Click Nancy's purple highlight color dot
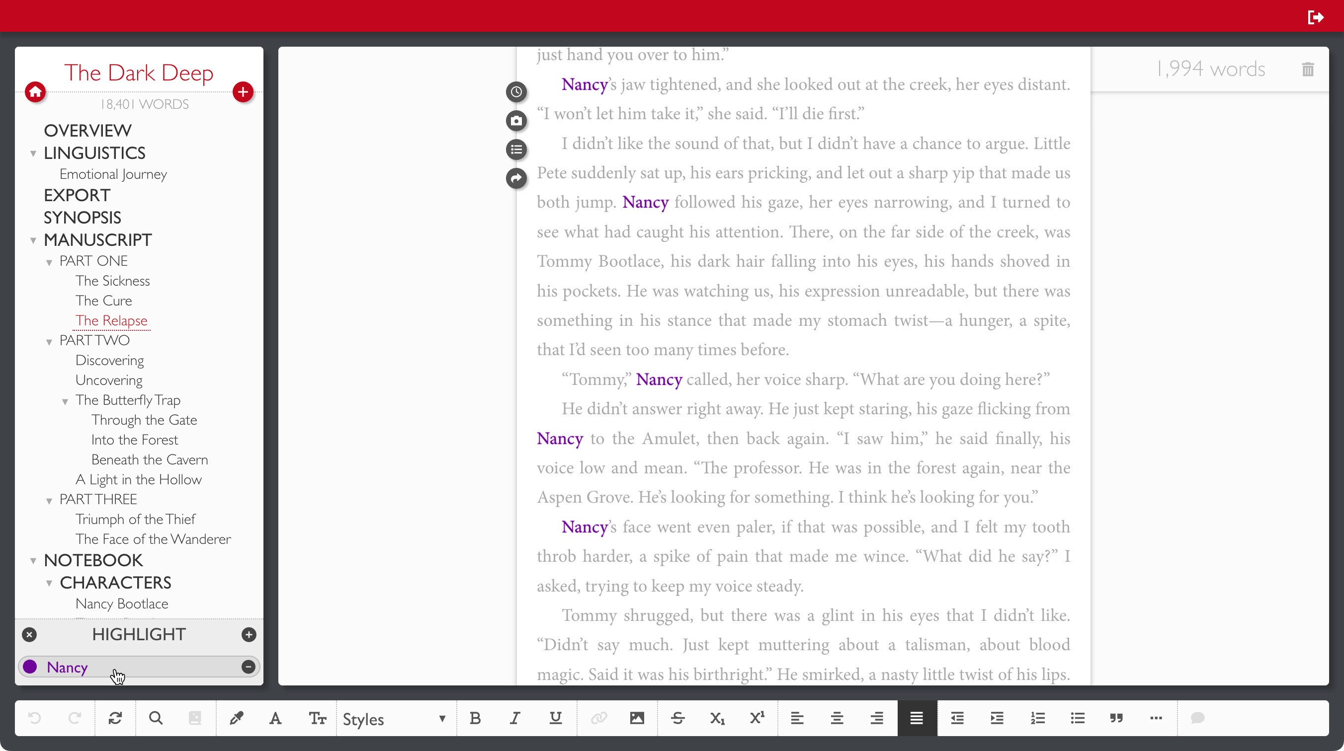The image size is (1344, 751). coord(30,667)
